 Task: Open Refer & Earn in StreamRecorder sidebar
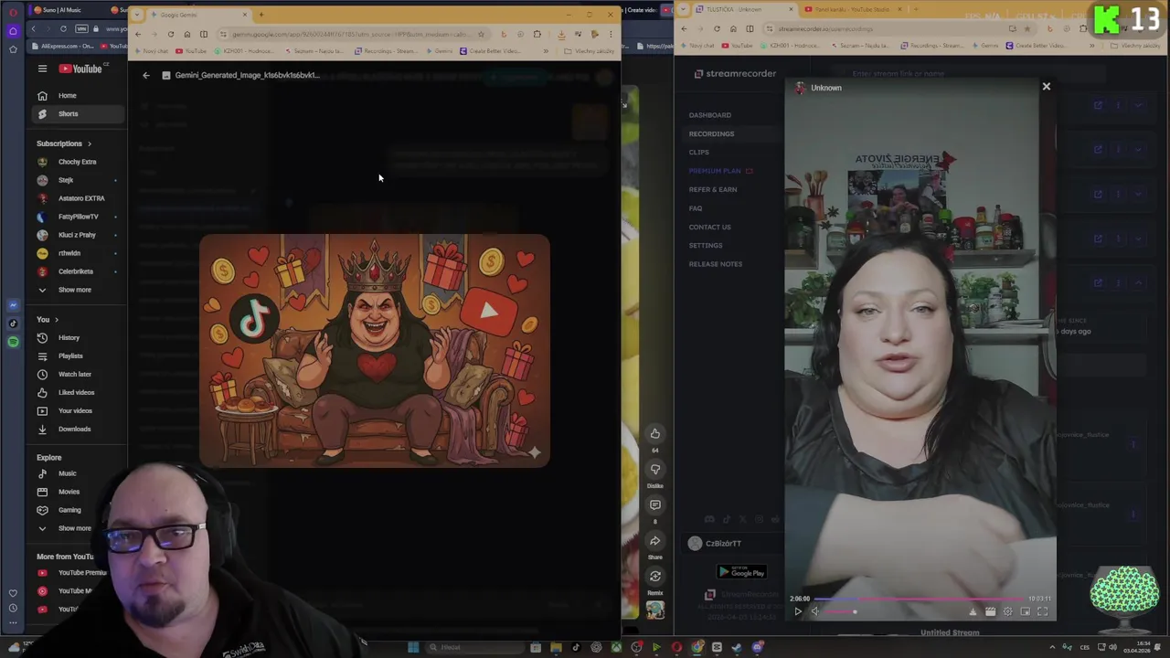[713, 189]
